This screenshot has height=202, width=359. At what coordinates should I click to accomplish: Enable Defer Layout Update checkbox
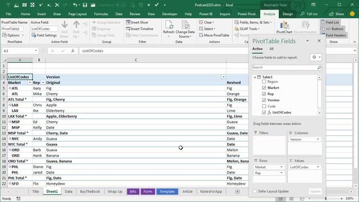coord(255,191)
